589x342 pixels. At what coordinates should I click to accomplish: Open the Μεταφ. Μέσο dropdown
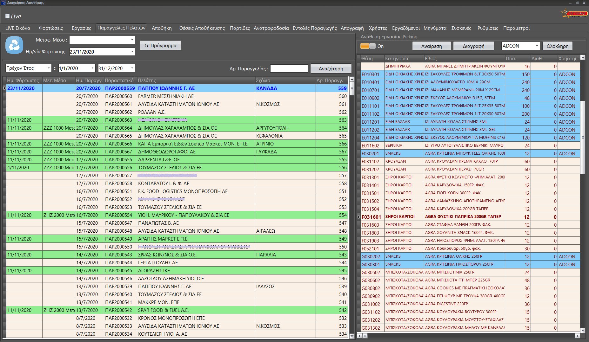[132, 40]
